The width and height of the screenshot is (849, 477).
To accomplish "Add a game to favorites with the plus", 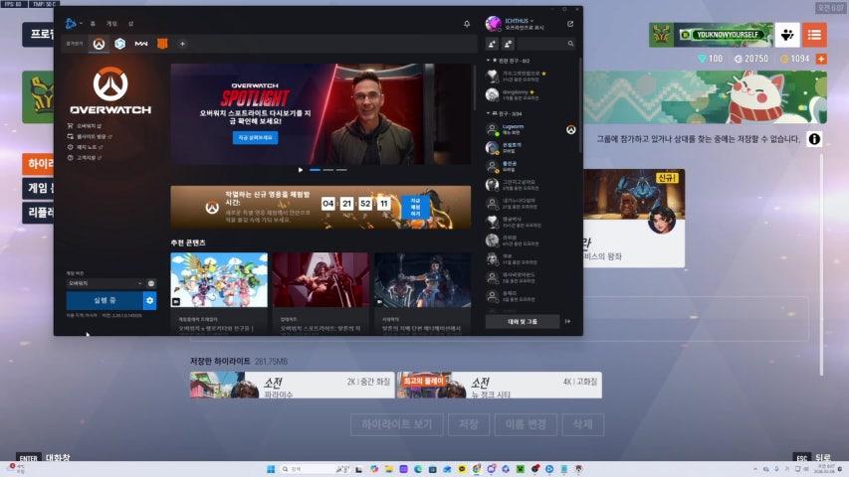I will (x=182, y=44).
